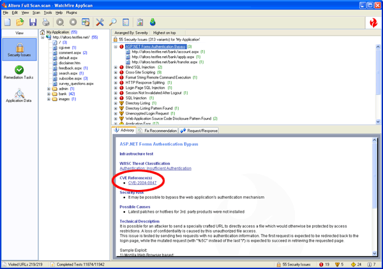
Task: Open the Scan menu
Action: point(36,12)
